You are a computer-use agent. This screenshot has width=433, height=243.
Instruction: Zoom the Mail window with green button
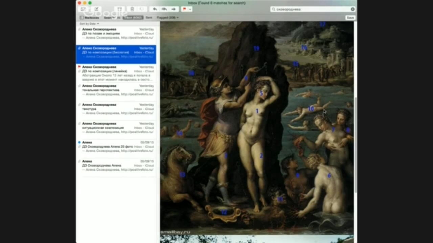(90, 3)
